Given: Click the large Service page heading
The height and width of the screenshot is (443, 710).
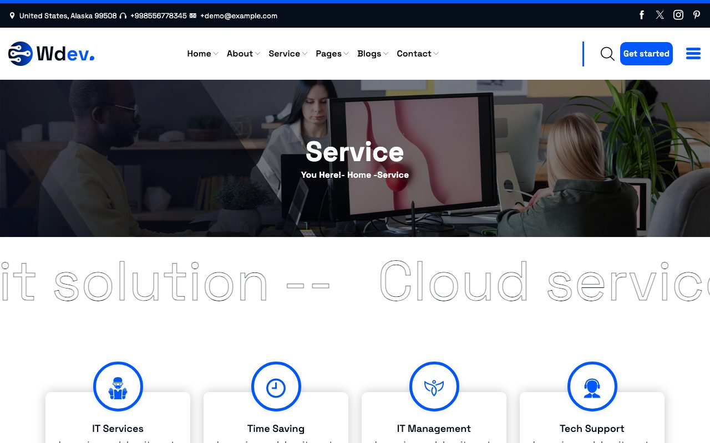Looking at the screenshot, I should tap(355, 152).
